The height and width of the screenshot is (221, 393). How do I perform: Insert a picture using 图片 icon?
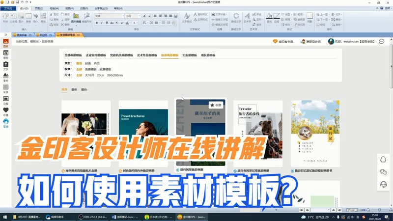coord(21,18)
